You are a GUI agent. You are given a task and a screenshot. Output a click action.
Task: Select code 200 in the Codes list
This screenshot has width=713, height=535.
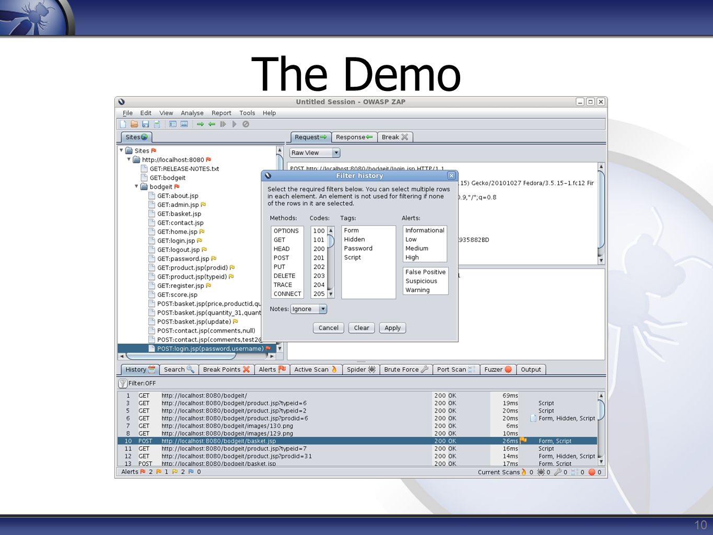(319, 249)
